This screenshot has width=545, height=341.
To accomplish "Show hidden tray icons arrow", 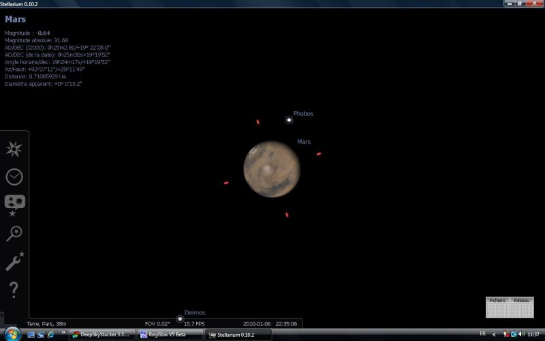I will click(x=494, y=334).
